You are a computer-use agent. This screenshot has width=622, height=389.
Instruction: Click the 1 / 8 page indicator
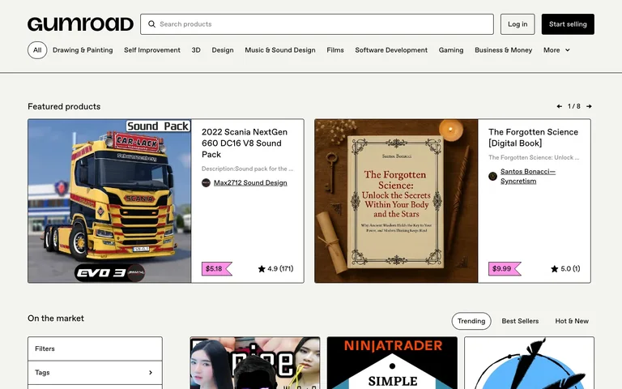coord(574,106)
